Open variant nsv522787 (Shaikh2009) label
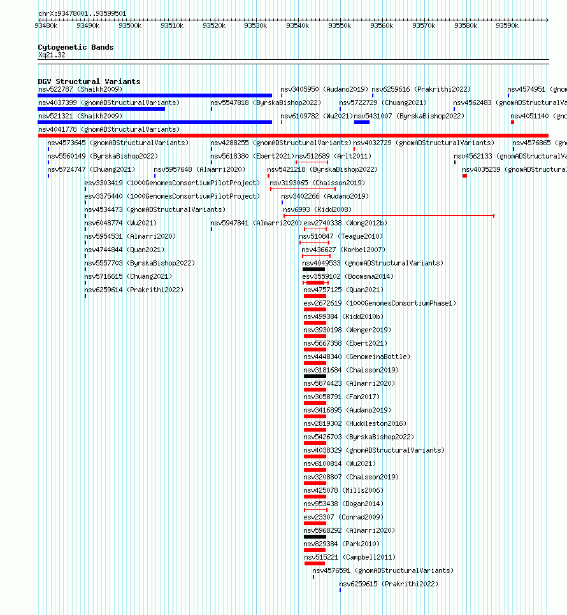 point(80,89)
